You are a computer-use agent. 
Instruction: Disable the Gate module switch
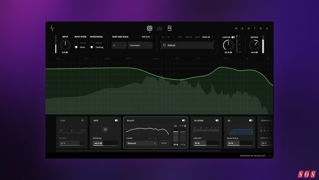(116, 120)
